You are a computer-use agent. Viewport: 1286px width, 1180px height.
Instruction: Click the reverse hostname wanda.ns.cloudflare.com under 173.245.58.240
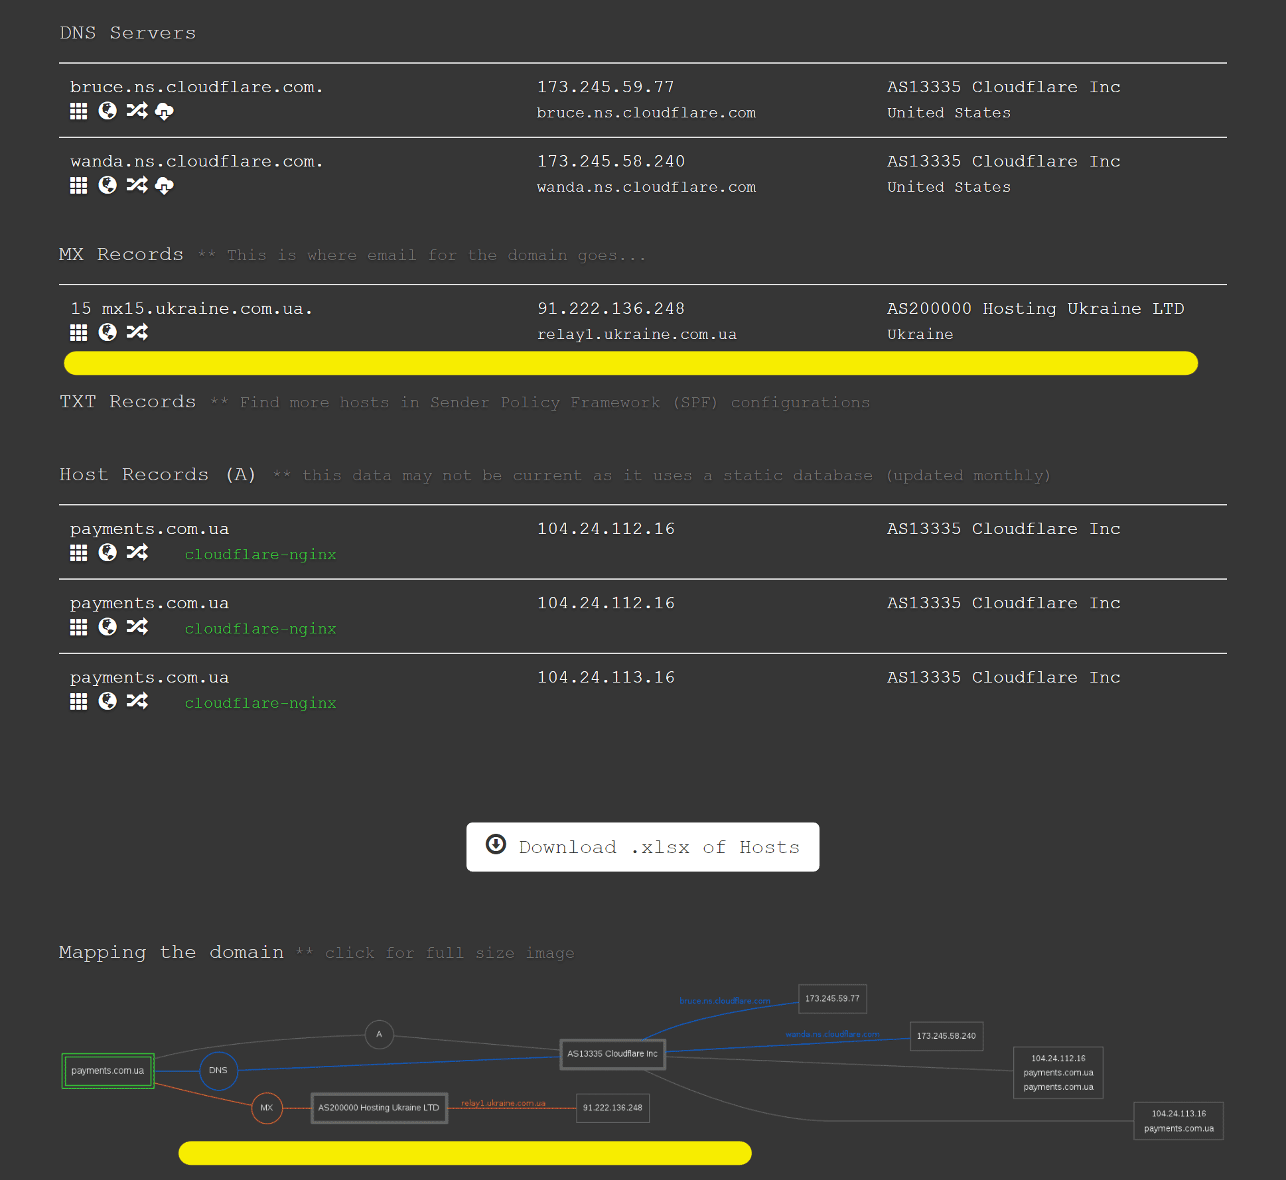646,187
